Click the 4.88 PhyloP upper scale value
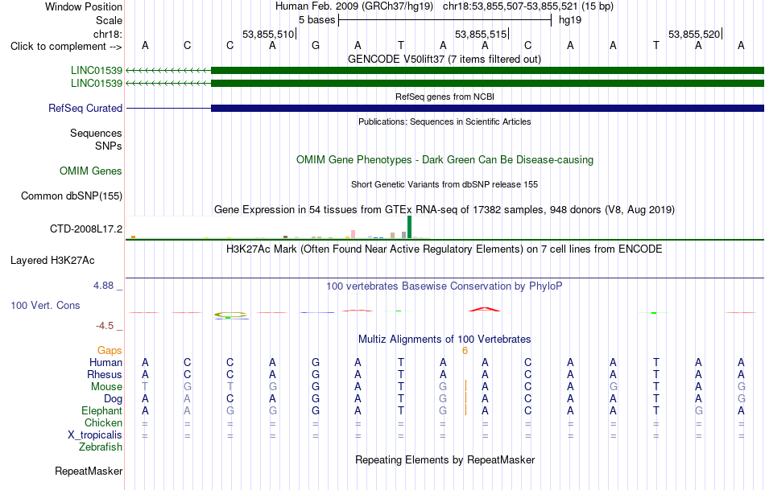This screenshot has height=490, width=765. (x=104, y=286)
